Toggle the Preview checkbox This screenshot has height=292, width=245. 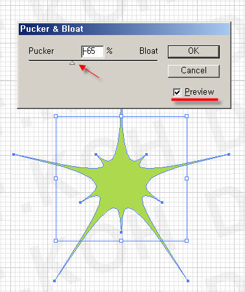coord(177,92)
